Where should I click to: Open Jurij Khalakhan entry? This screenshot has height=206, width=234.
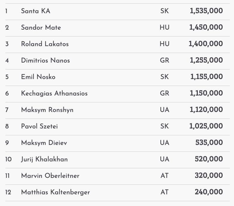point(44,159)
